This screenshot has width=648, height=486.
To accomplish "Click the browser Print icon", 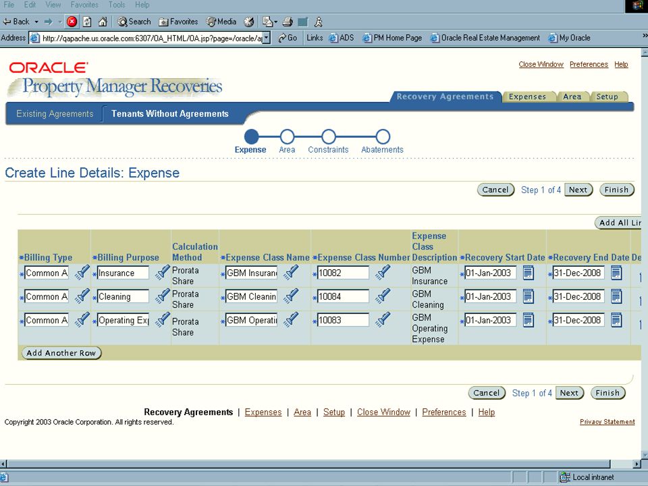I will click(288, 22).
